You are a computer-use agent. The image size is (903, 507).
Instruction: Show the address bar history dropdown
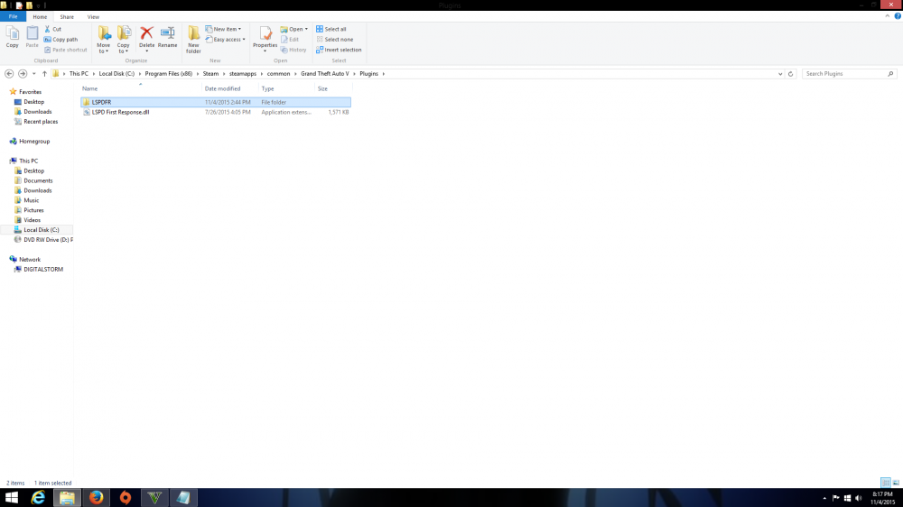coord(780,74)
